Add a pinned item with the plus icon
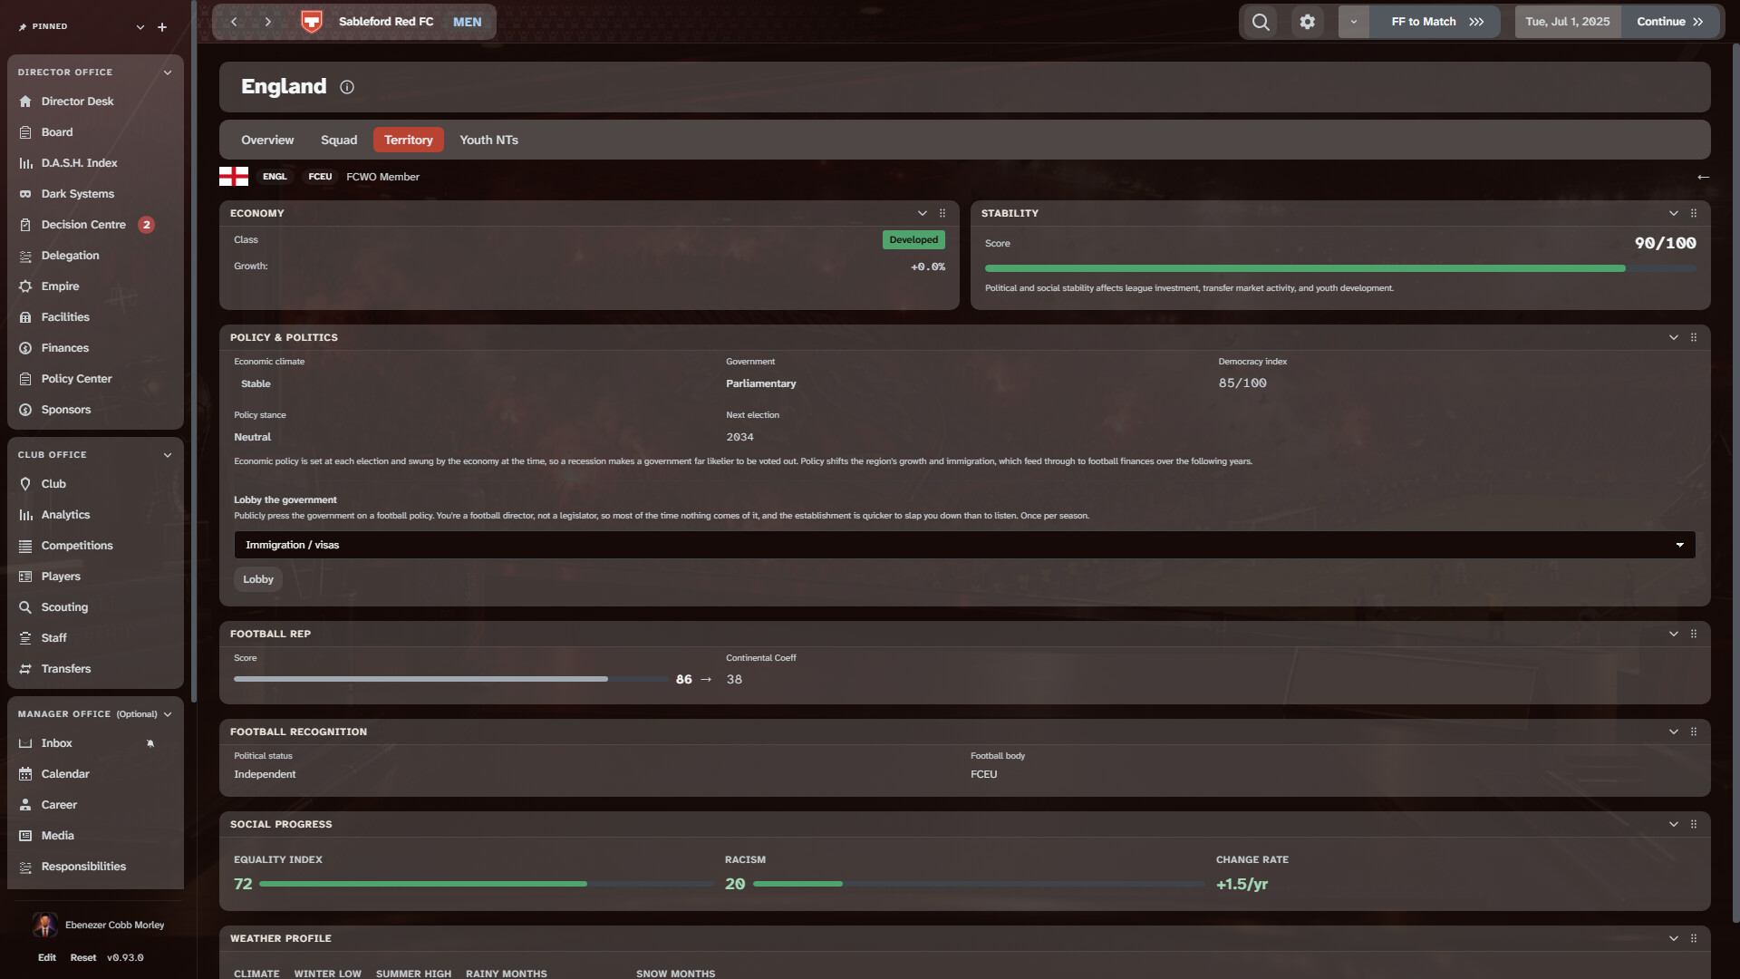1740x979 pixels. point(162,27)
